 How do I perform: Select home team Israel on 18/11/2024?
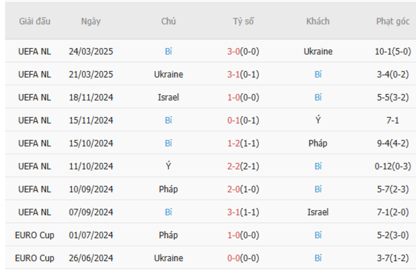click(168, 97)
